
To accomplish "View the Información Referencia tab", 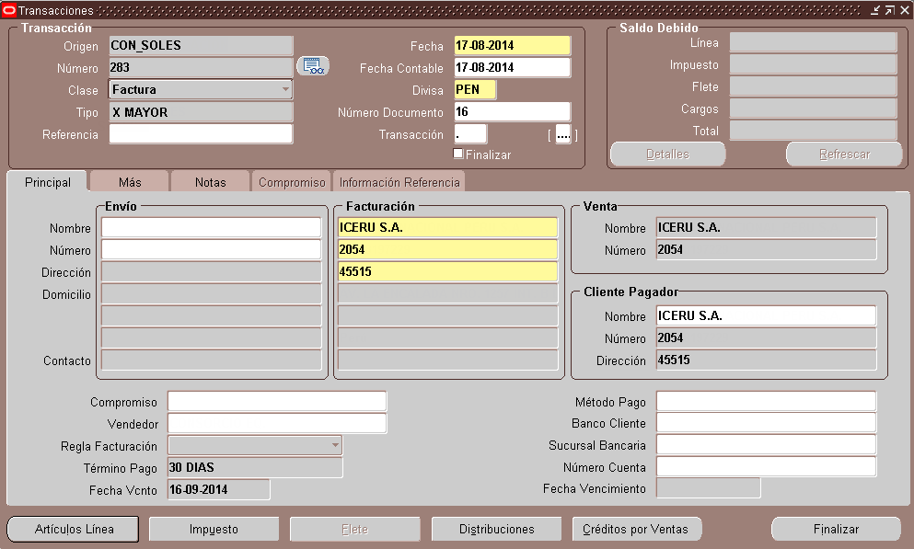I will coord(399,181).
